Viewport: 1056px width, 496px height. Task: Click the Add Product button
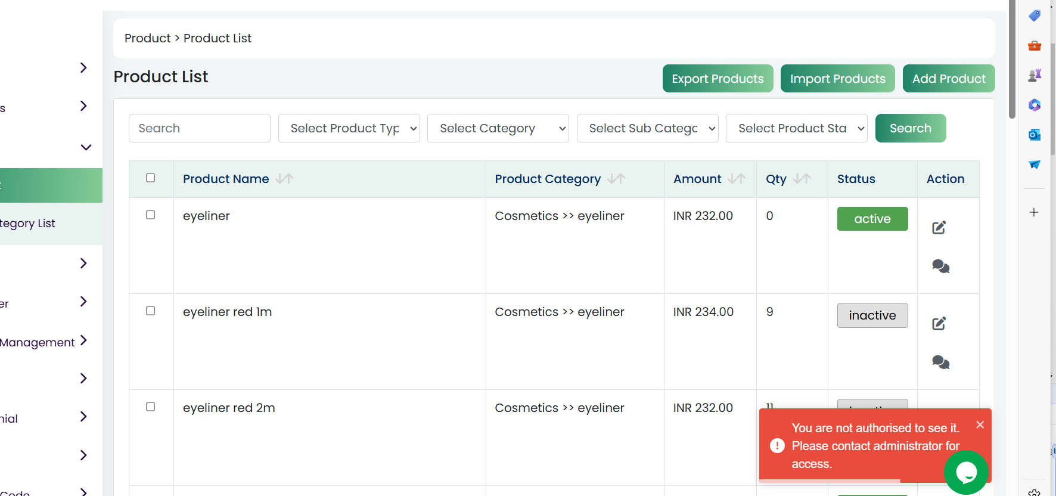point(949,79)
